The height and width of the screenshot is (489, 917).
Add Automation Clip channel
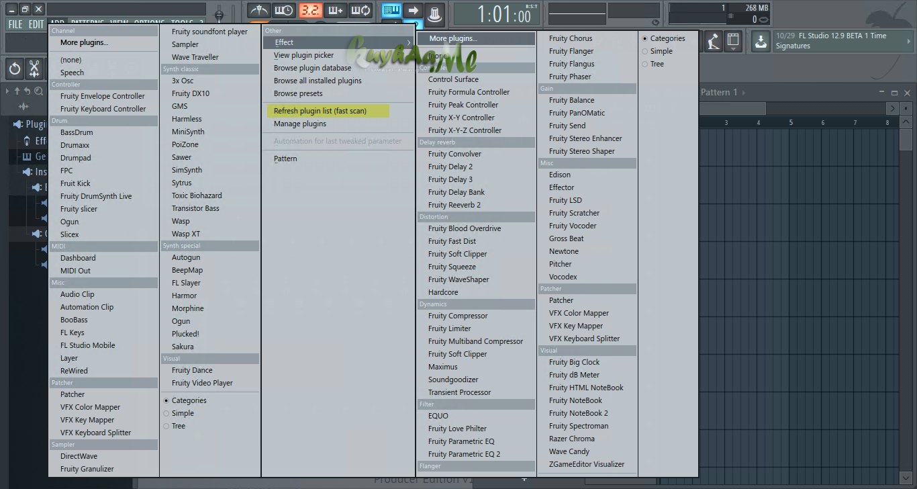click(87, 307)
